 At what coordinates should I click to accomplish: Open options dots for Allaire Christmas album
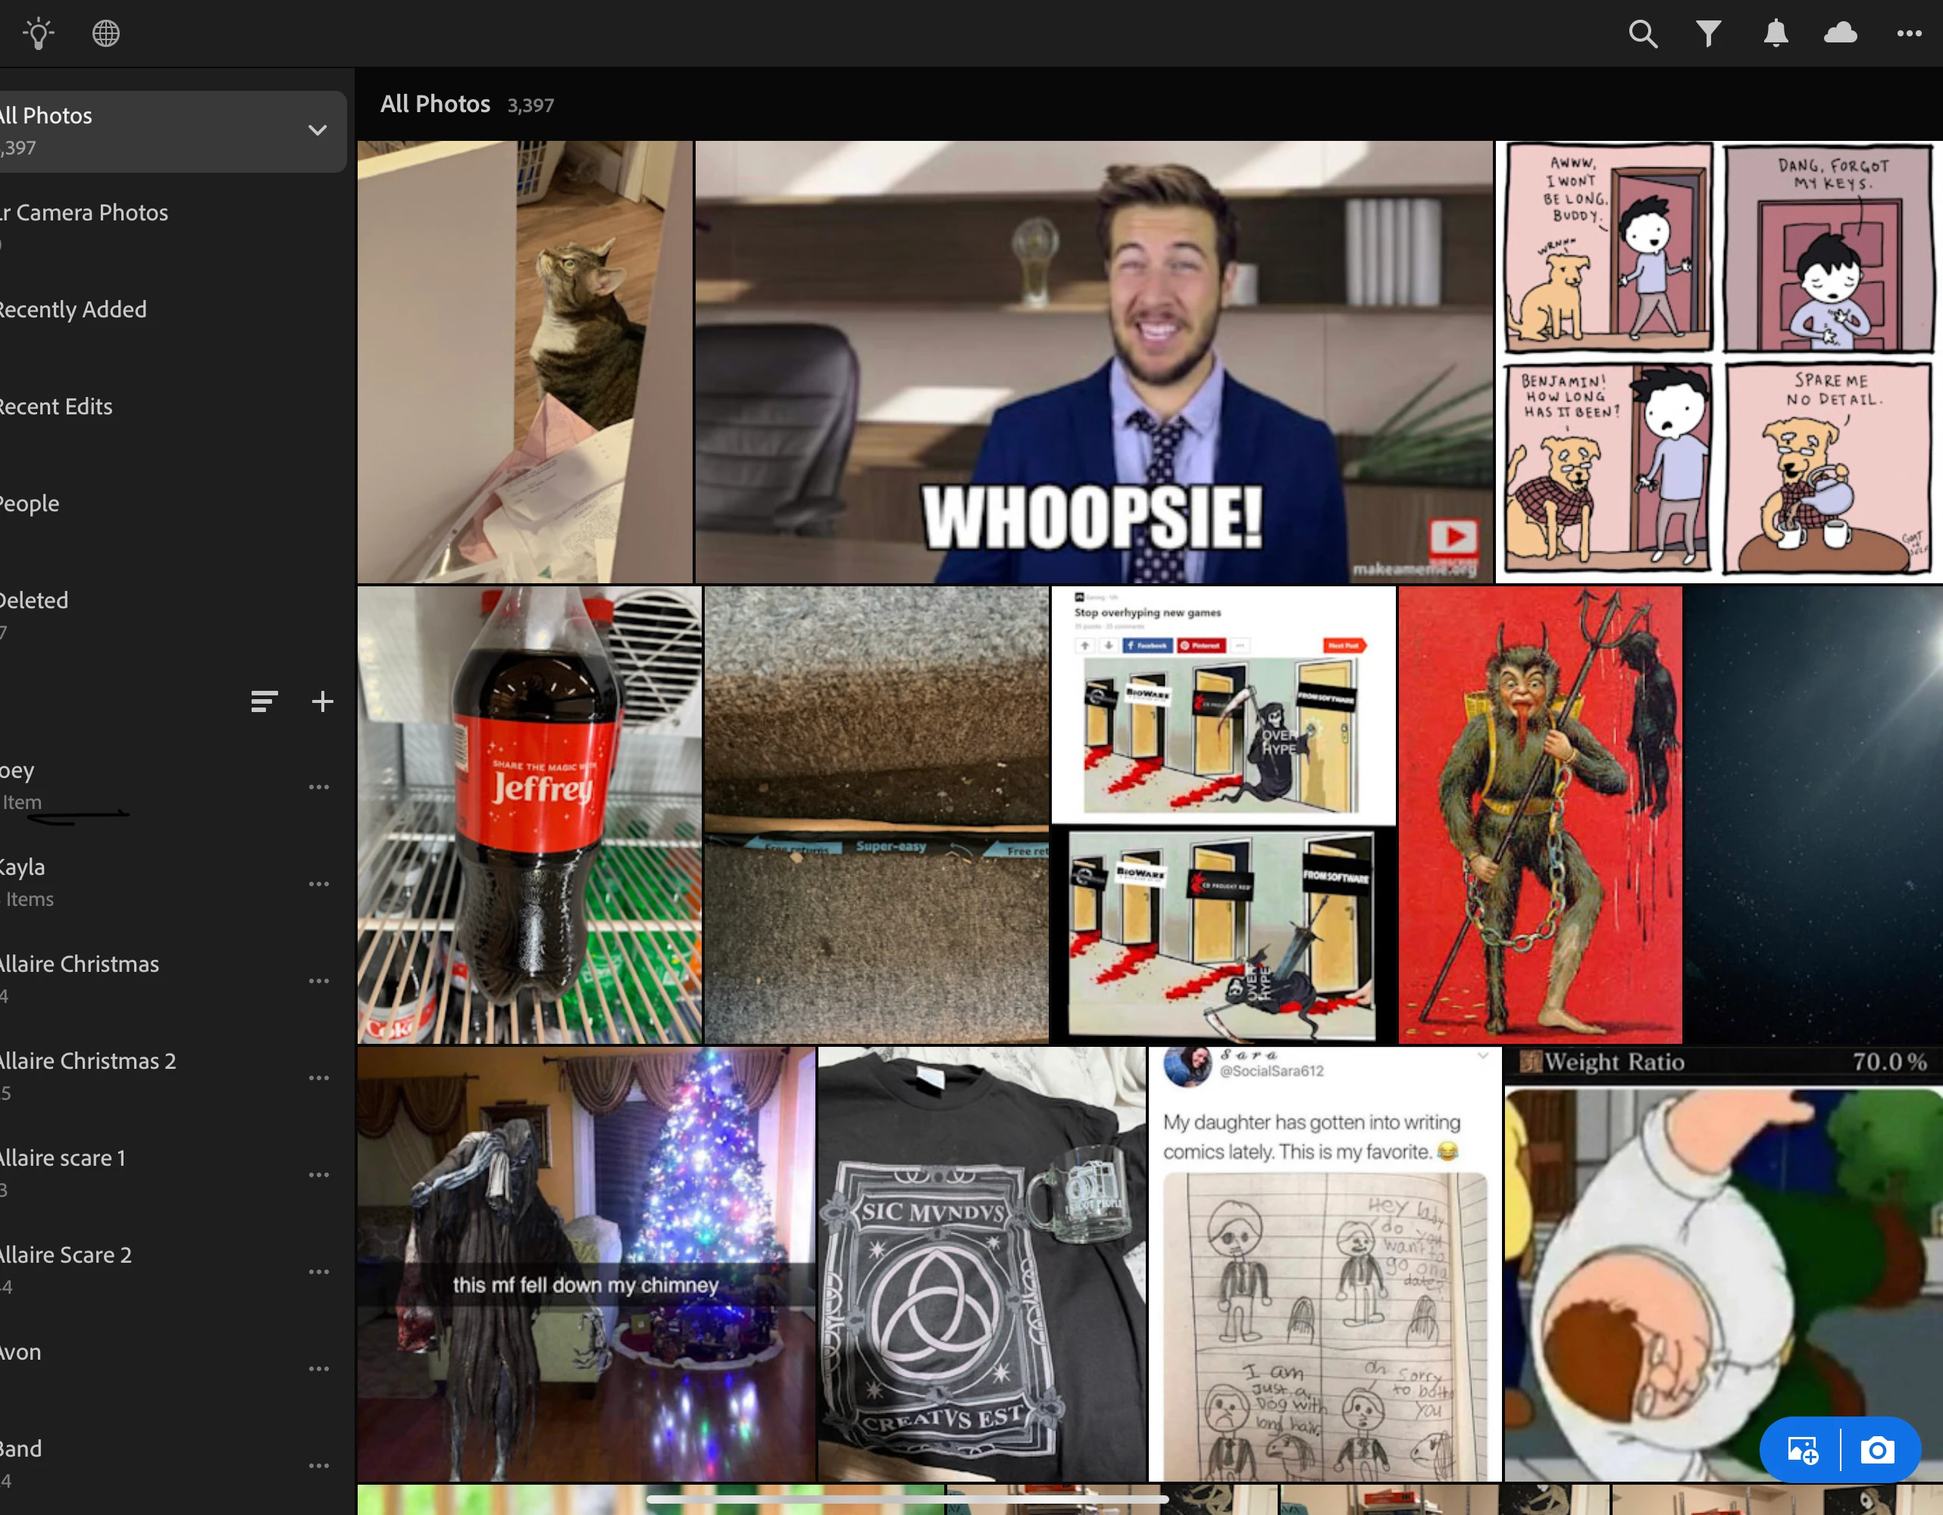(x=318, y=981)
